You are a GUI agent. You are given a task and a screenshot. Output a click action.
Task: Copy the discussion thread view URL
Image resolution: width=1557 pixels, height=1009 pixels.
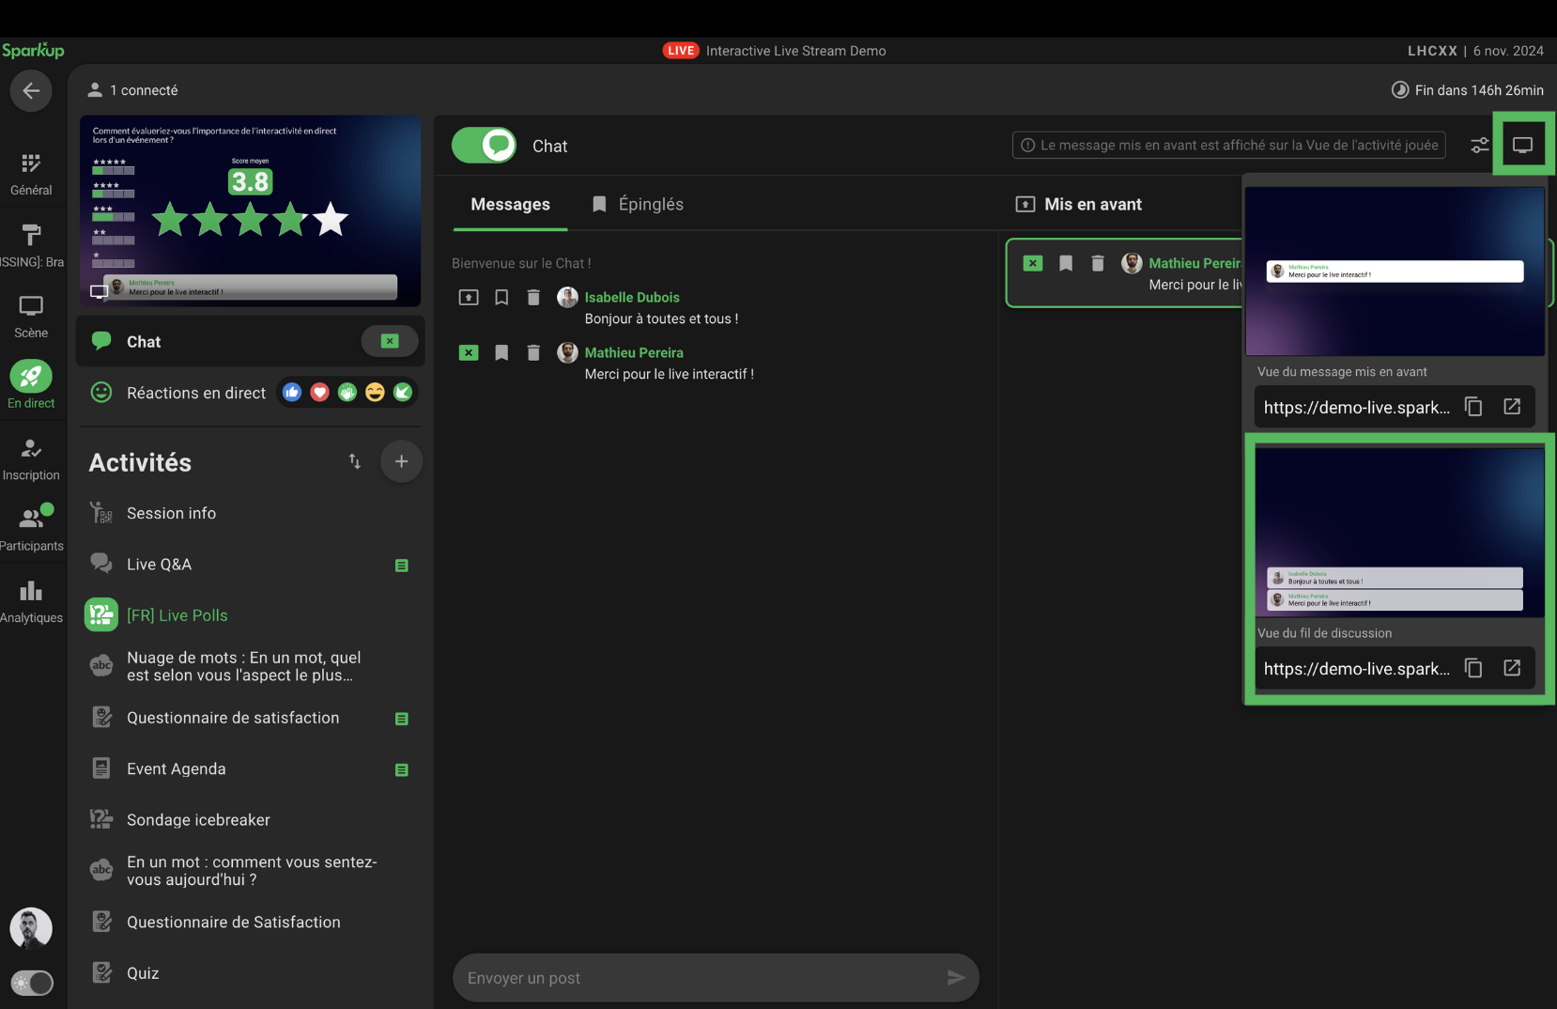coord(1473,668)
